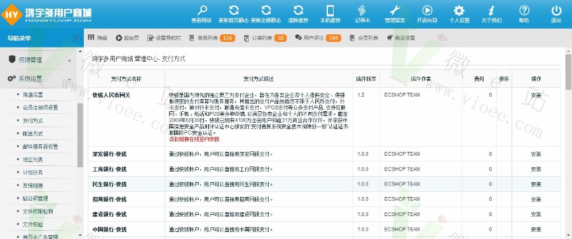Click the 更新首页静态 refresh icon
Screen dimensions: 572x239
pyautogui.click(x=233, y=10)
